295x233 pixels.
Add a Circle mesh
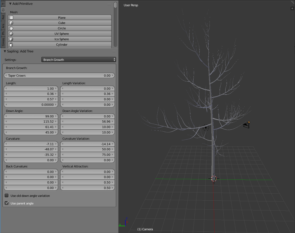pos(60,28)
